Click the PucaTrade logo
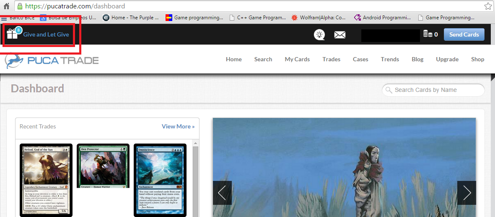The image size is (495, 217). tap(52, 60)
